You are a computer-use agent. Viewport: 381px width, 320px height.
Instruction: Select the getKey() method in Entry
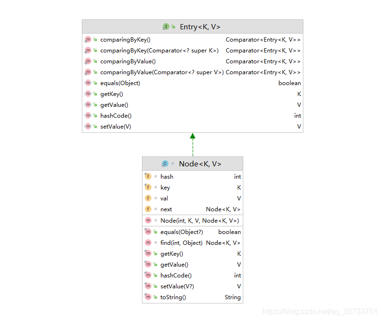[111, 94]
